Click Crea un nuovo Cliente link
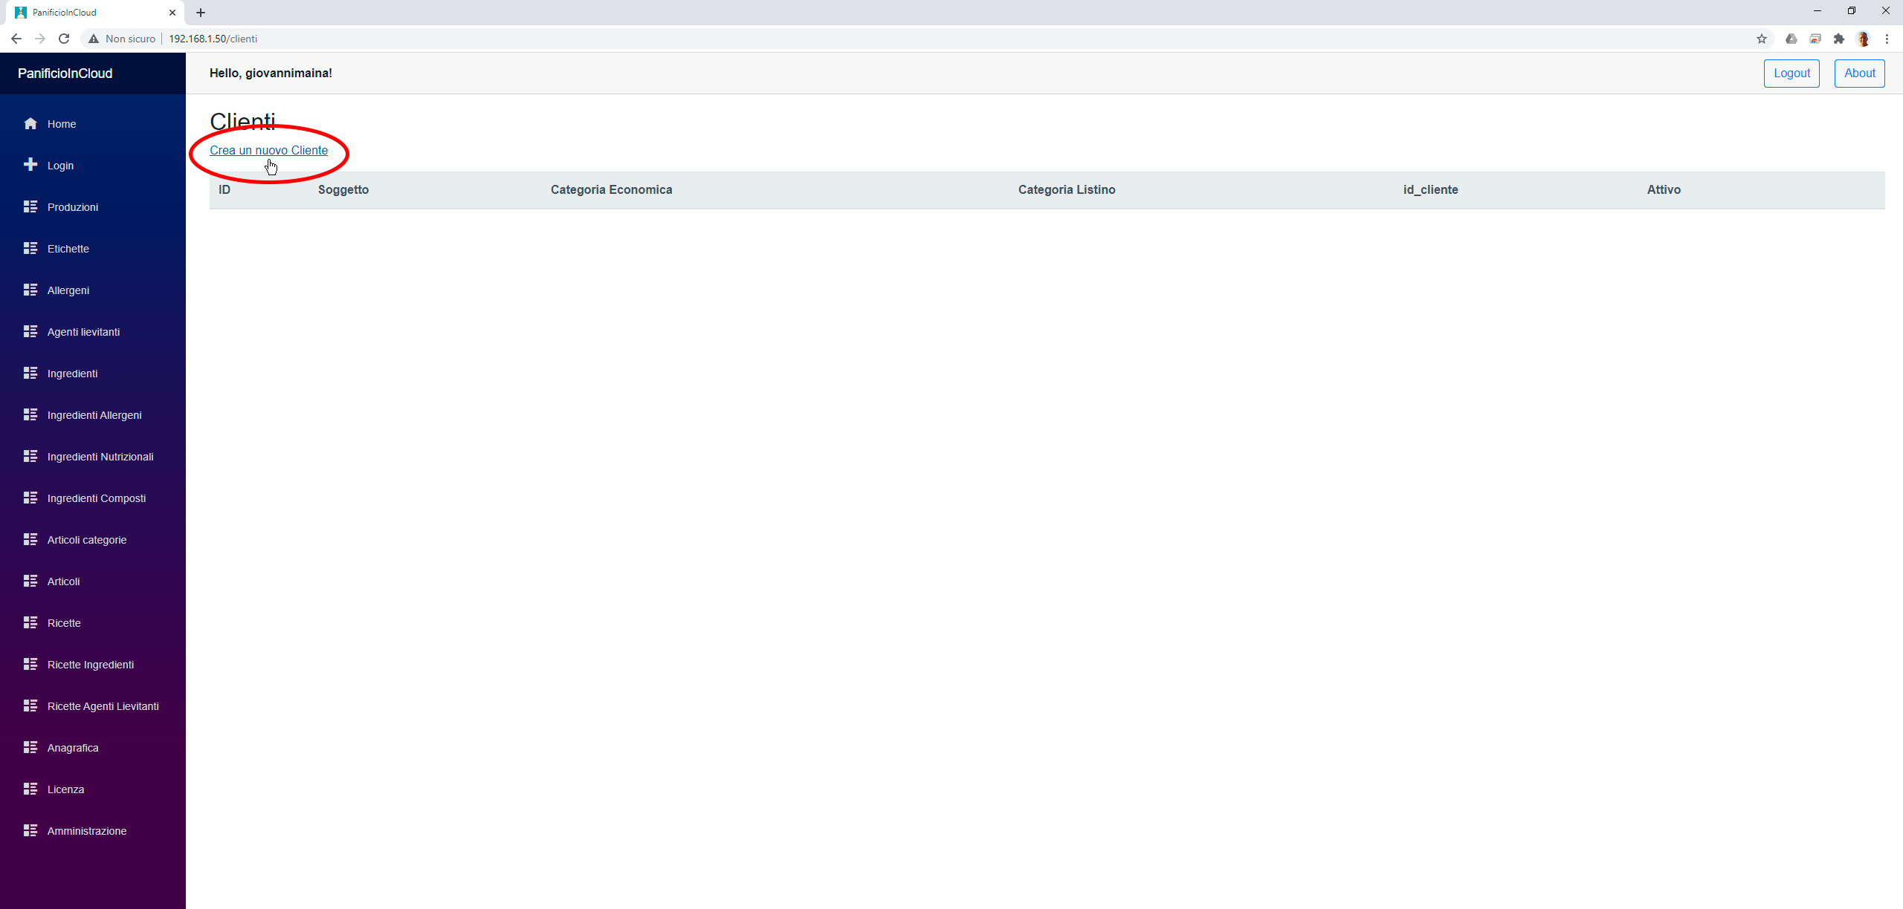This screenshot has width=1903, height=909. [x=268, y=149]
